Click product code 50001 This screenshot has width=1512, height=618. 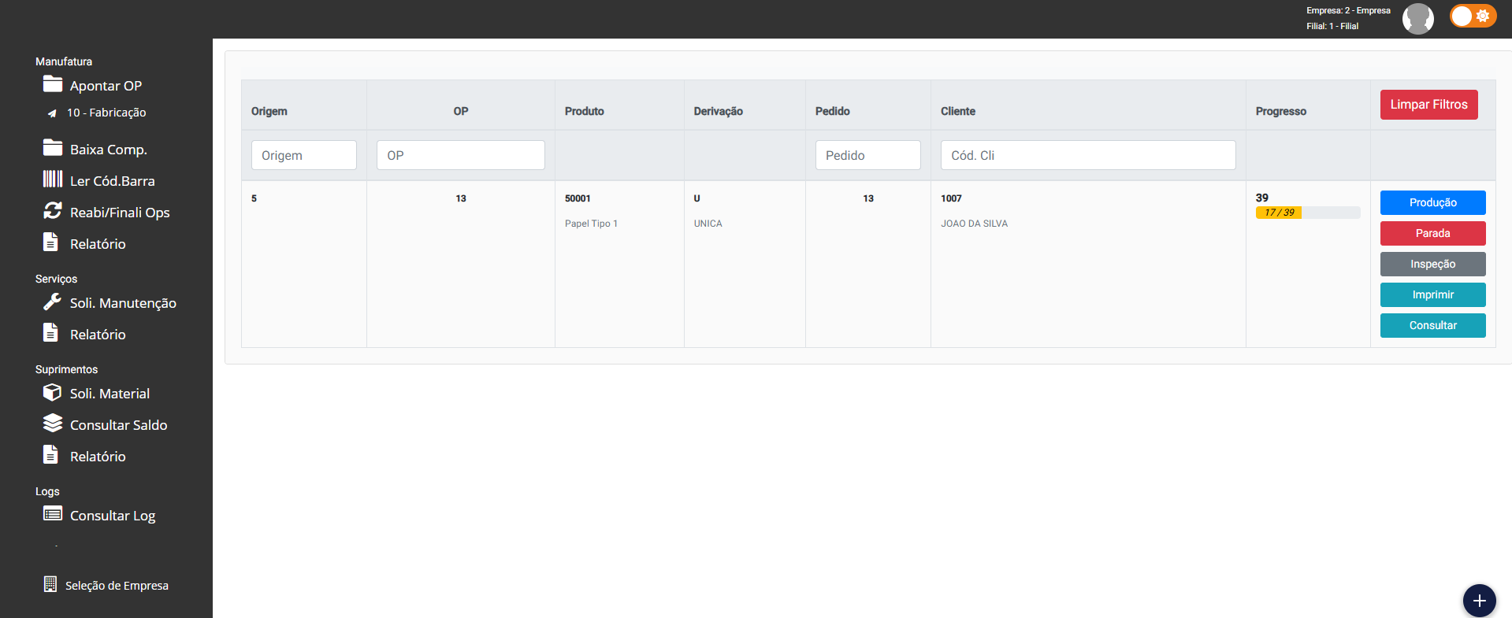(x=578, y=198)
